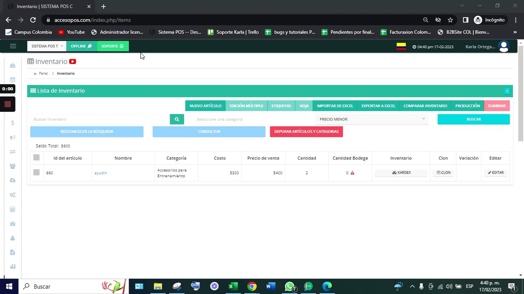Image resolution: width=524 pixels, height=294 pixels.
Task: Open the lower gauge sidebar icon
Action: coord(13,224)
